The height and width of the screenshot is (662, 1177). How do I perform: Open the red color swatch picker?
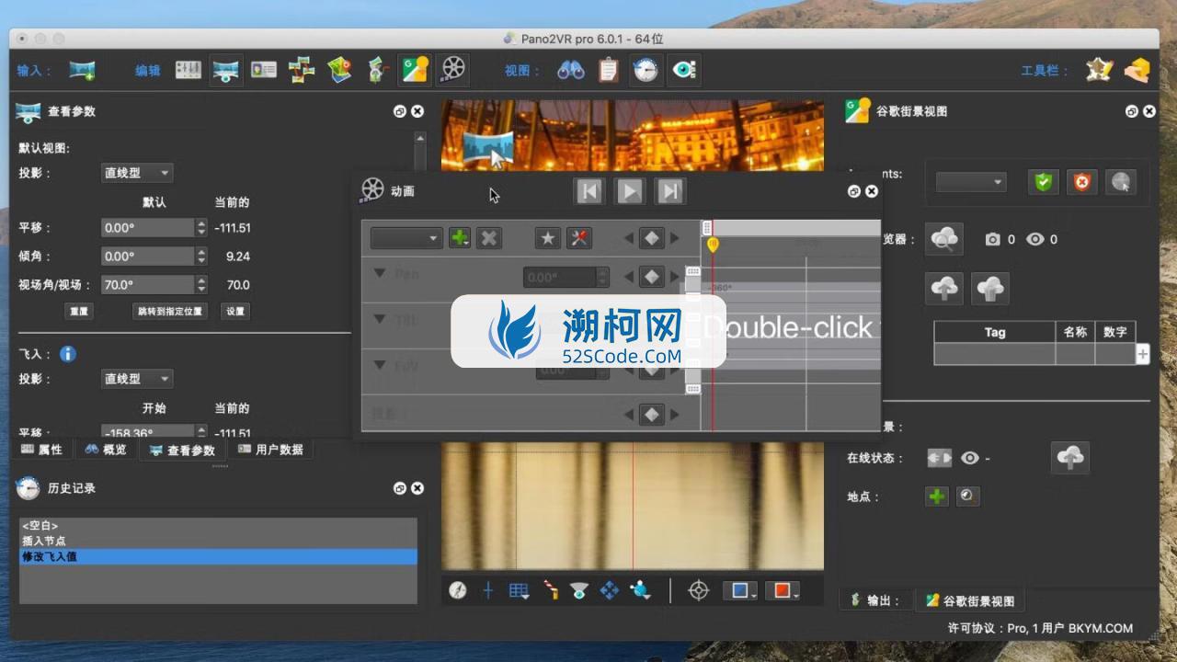783,590
